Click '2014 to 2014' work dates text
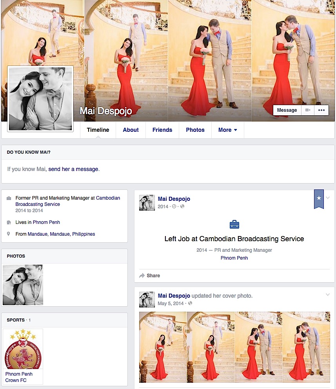This screenshot has height=389, width=336. pos(29,210)
